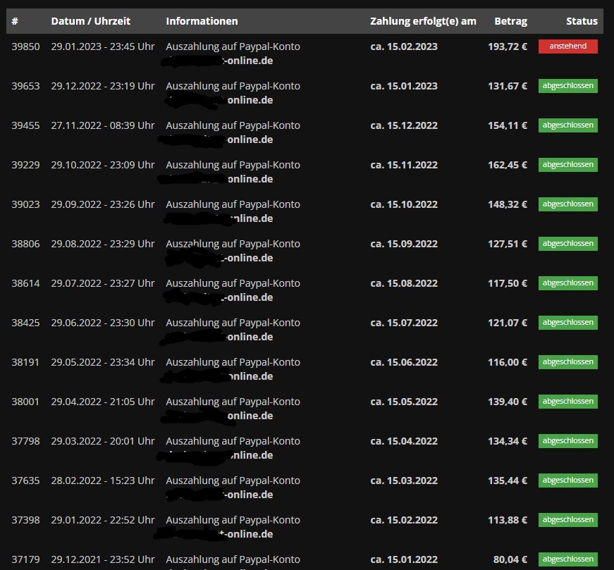The height and width of the screenshot is (570, 614).
Task: Click 'abgeschlossen' badge for payout 38001
Action: pyautogui.click(x=567, y=402)
